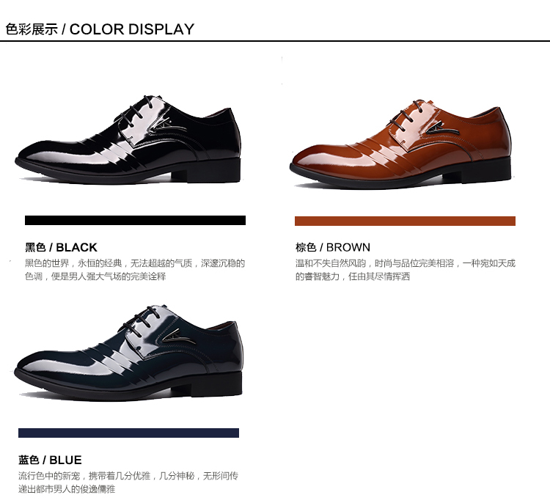Click the blue shoe product image
Viewport: 550px width, 503px height.
click(128, 353)
